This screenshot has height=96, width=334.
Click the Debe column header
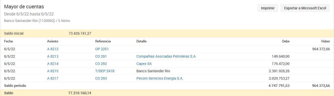[x=286, y=41]
